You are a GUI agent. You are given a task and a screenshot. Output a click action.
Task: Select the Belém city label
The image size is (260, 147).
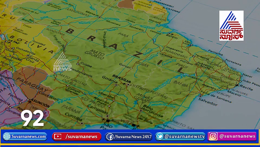pos(172,36)
